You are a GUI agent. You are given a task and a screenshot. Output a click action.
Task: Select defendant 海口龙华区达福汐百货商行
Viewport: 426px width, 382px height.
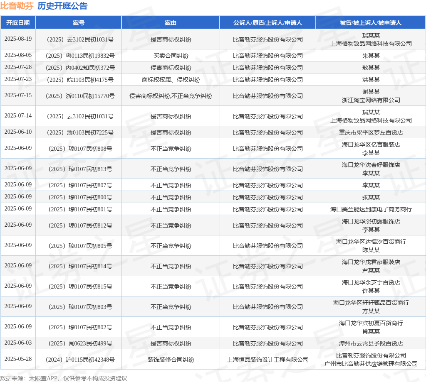(371, 242)
